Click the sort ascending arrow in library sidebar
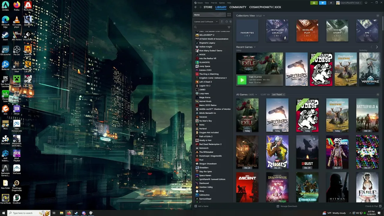384x216 pixels. [222, 22]
